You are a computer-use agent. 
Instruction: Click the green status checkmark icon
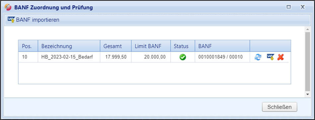(183, 57)
